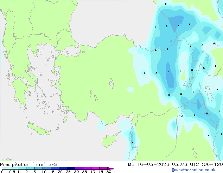Select legend swatch between 15 and 20
The width and height of the screenshot is (223, 173).
coord(55,168)
